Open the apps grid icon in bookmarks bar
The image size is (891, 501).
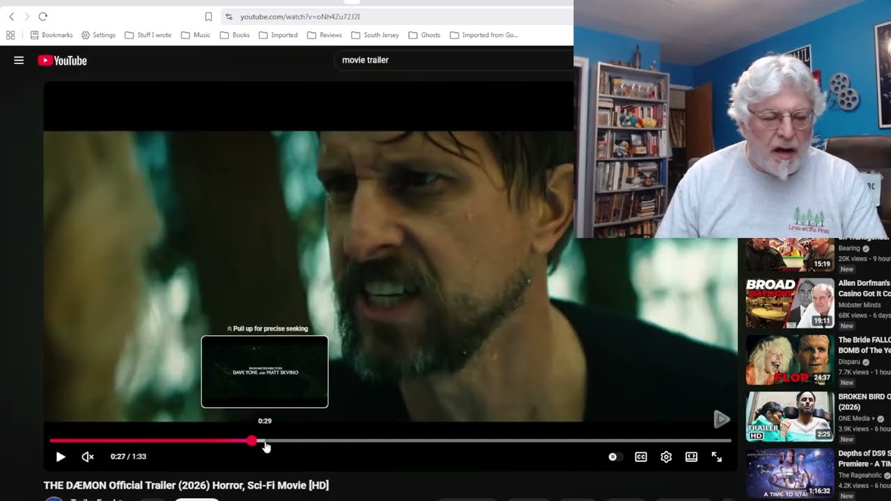coord(10,35)
